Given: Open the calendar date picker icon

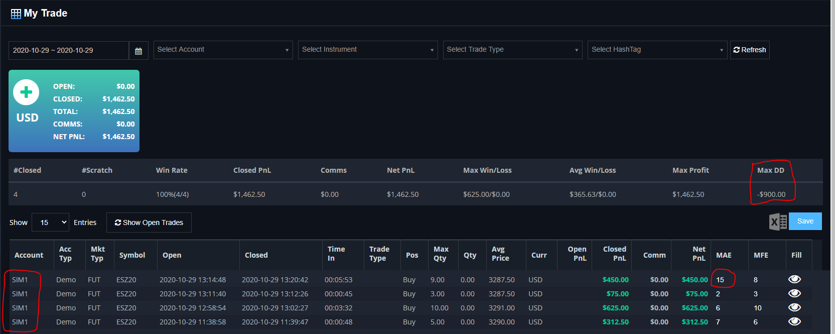Looking at the screenshot, I should tap(138, 50).
